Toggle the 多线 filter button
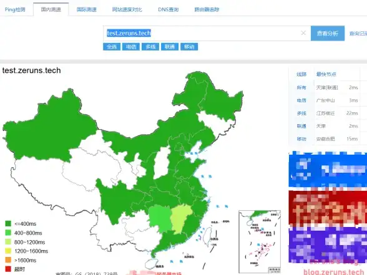 coord(150,47)
